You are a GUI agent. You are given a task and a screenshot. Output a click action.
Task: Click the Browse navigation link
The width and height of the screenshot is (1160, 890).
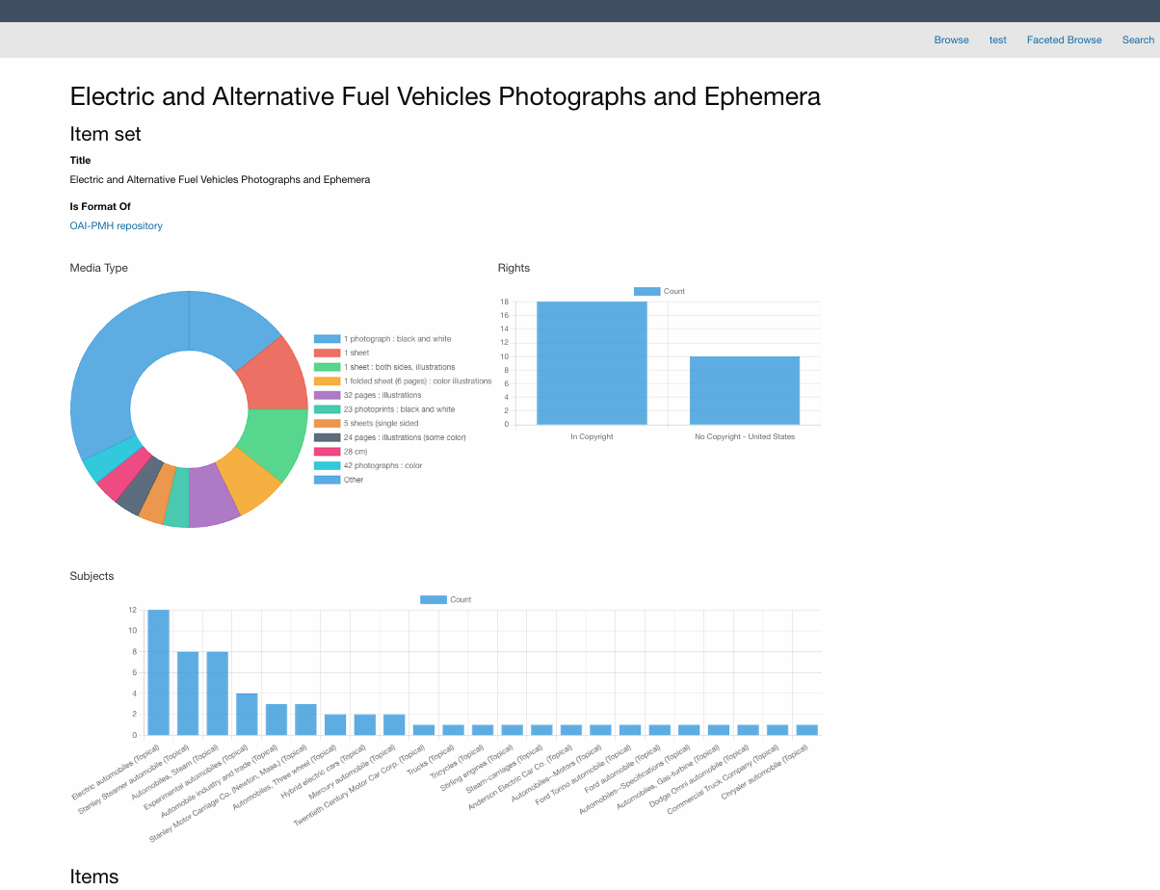pyautogui.click(x=951, y=39)
